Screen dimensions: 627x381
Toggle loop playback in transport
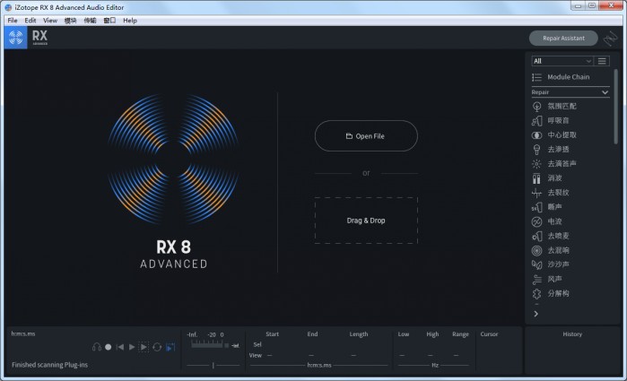(x=157, y=347)
